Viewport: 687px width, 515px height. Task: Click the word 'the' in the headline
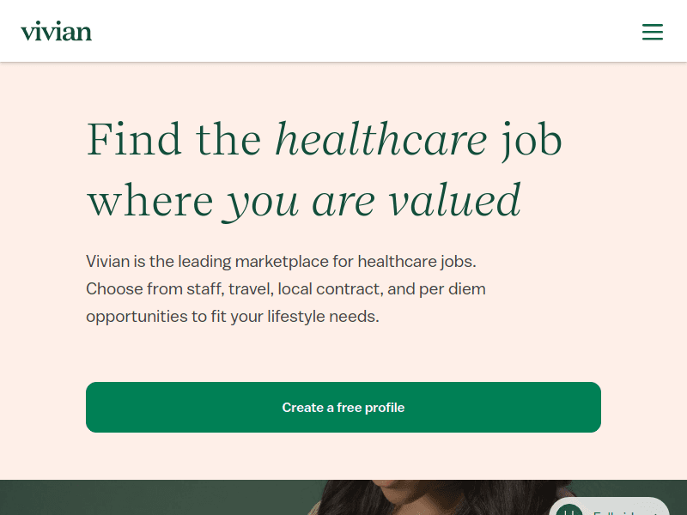pyautogui.click(x=228, y=139)
